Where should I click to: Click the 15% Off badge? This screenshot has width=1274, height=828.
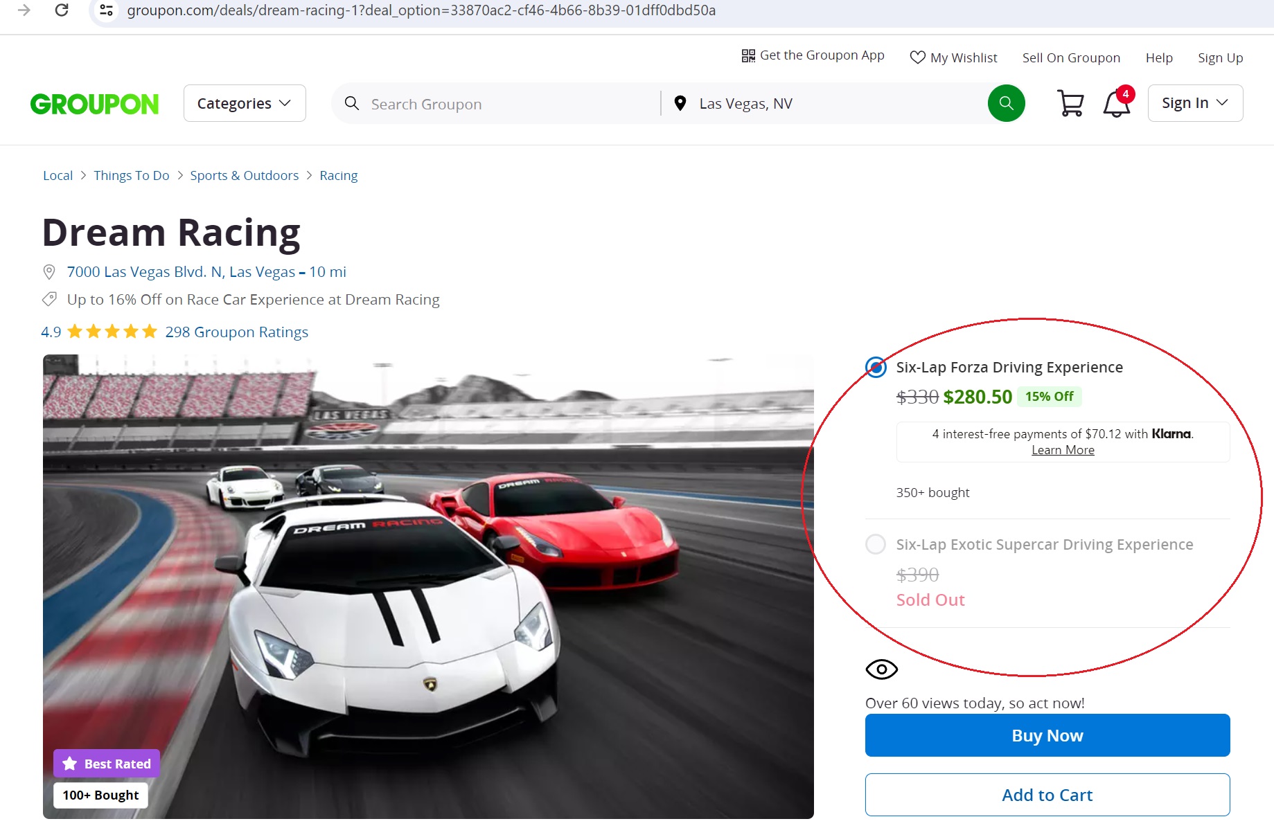click(x=1049, y=397)
